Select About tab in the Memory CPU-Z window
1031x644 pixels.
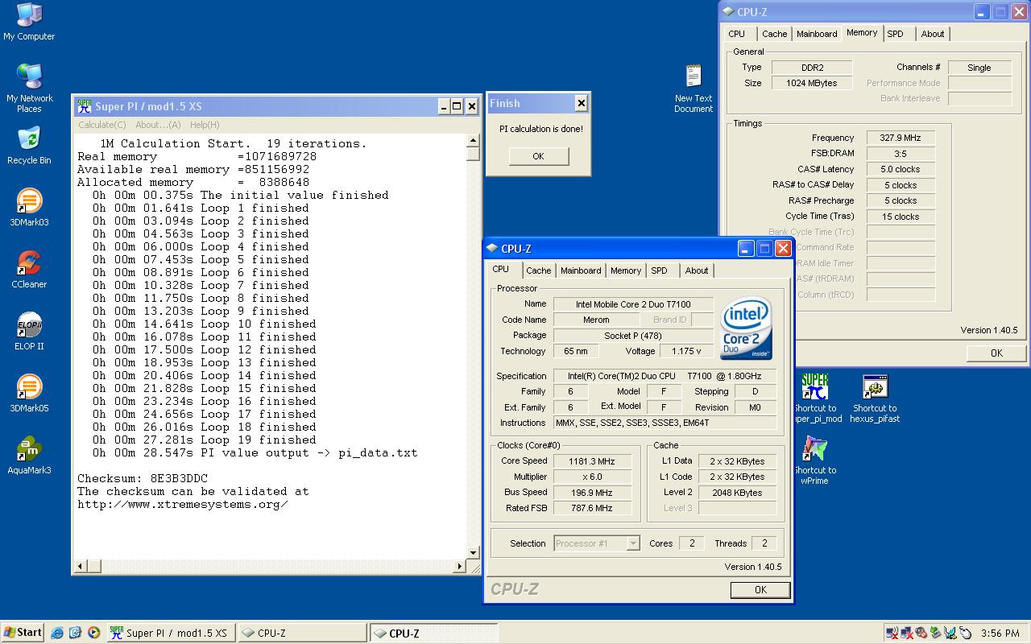click(x=933, y=34)
